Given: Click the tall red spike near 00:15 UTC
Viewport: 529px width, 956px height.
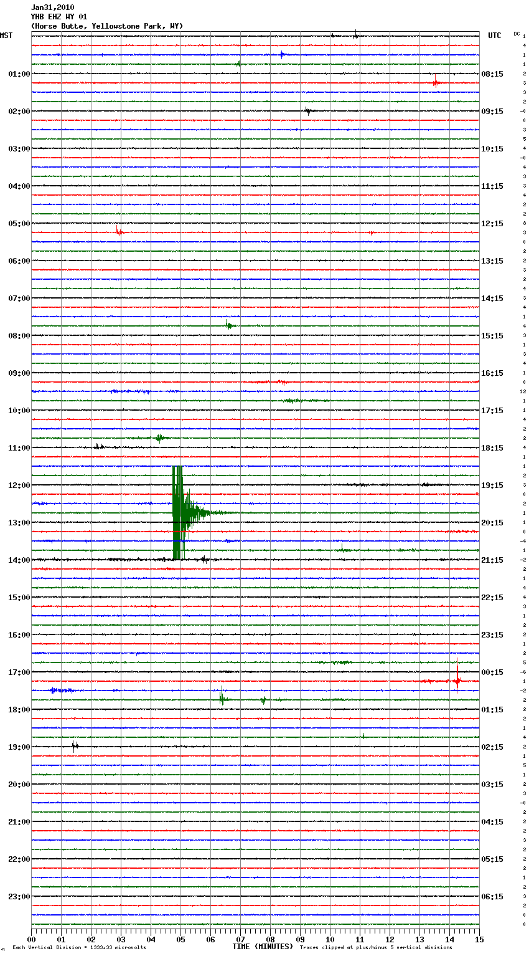Looking at the screenshot, I should pyautogui.click(x=457, y=676).
